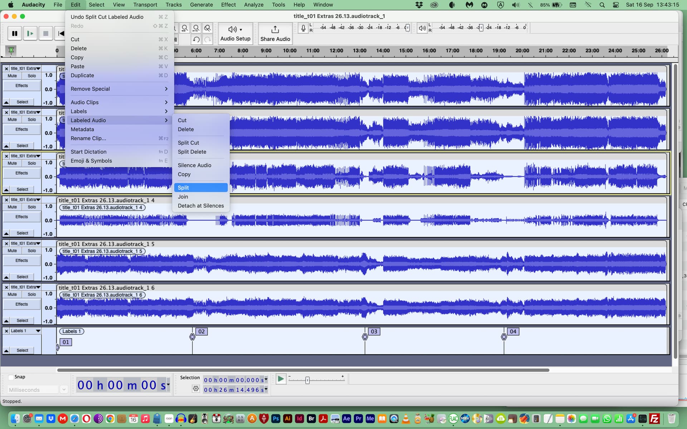Mute the first audio track

coord(12,76)
